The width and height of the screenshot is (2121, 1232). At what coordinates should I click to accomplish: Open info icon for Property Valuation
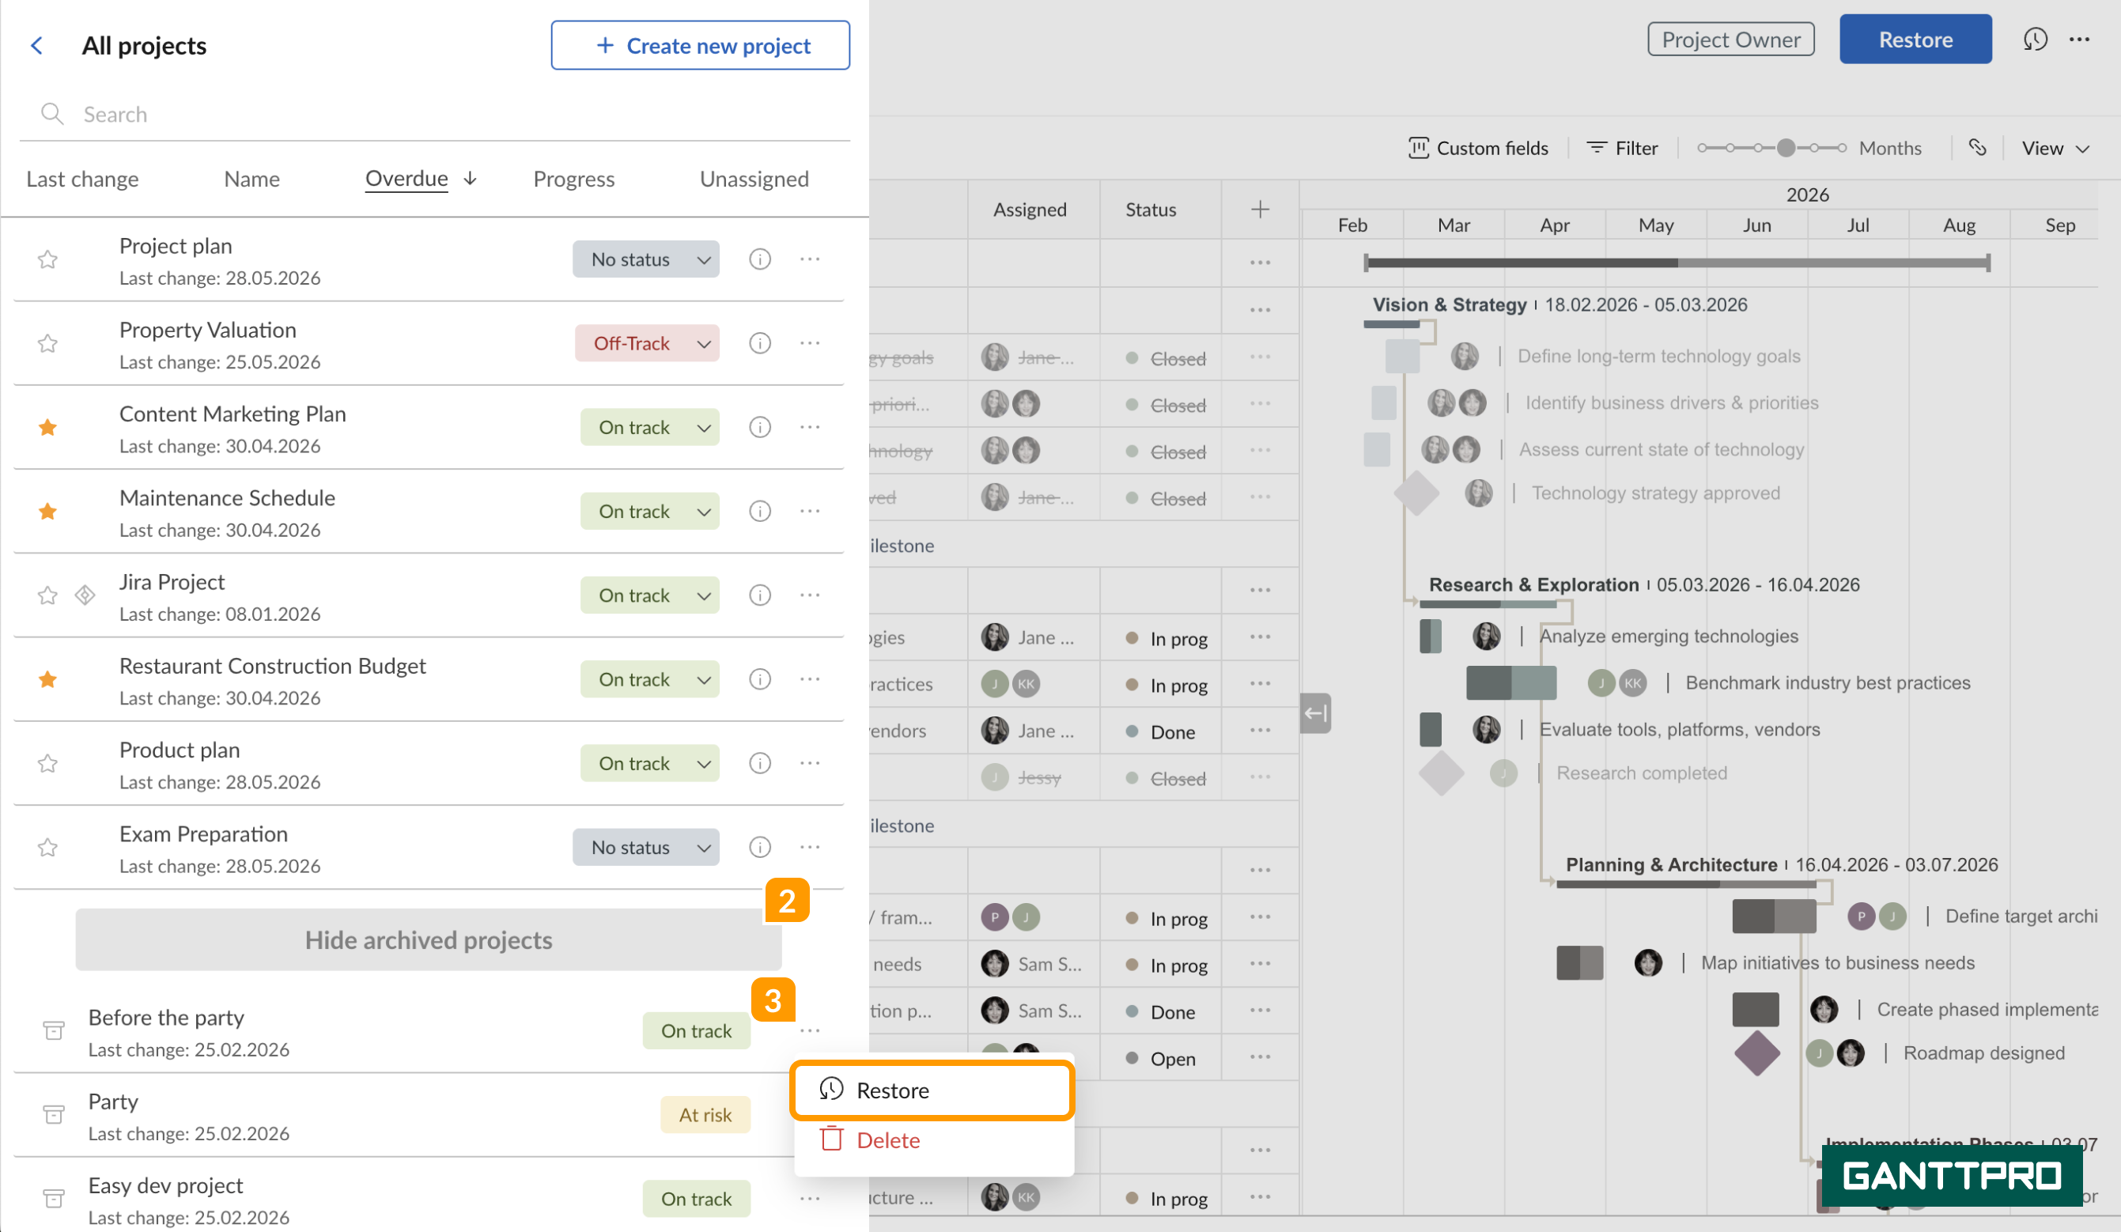coord(759,343)
